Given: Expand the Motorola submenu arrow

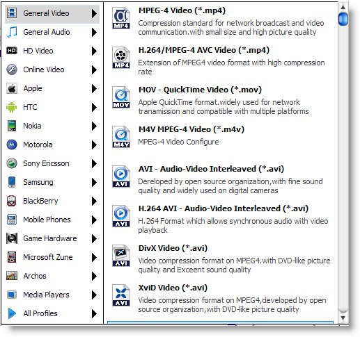Looking at the screenshot, I should click(94, 145).
